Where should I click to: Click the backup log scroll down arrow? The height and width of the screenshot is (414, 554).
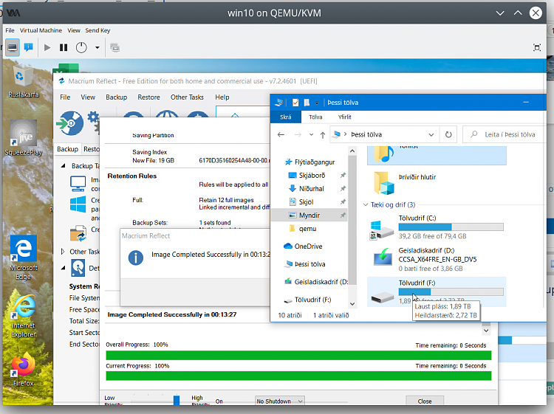click(x=486, y=331)
